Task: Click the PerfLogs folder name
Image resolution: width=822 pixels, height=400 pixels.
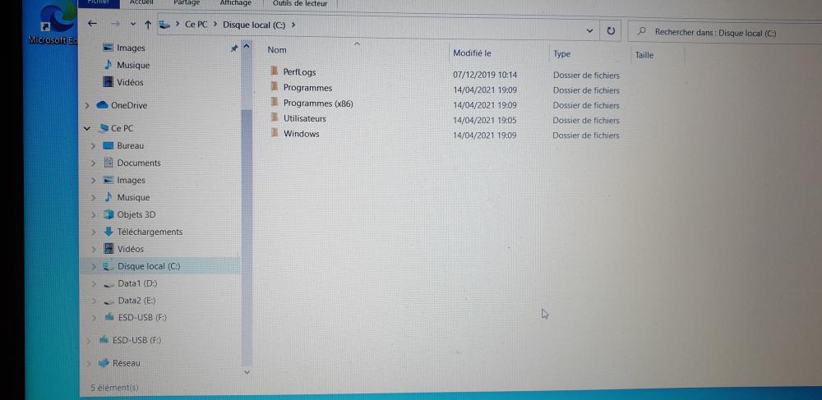Action: click(299, 71)
